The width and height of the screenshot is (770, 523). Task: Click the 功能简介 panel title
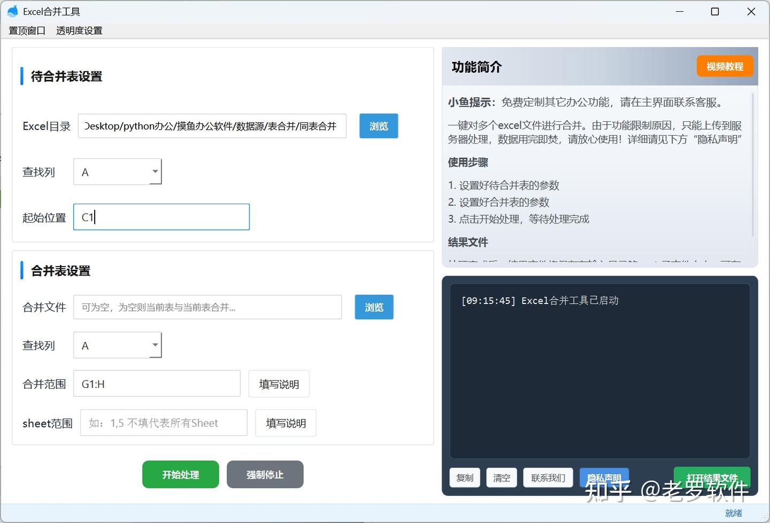[476, 67]
